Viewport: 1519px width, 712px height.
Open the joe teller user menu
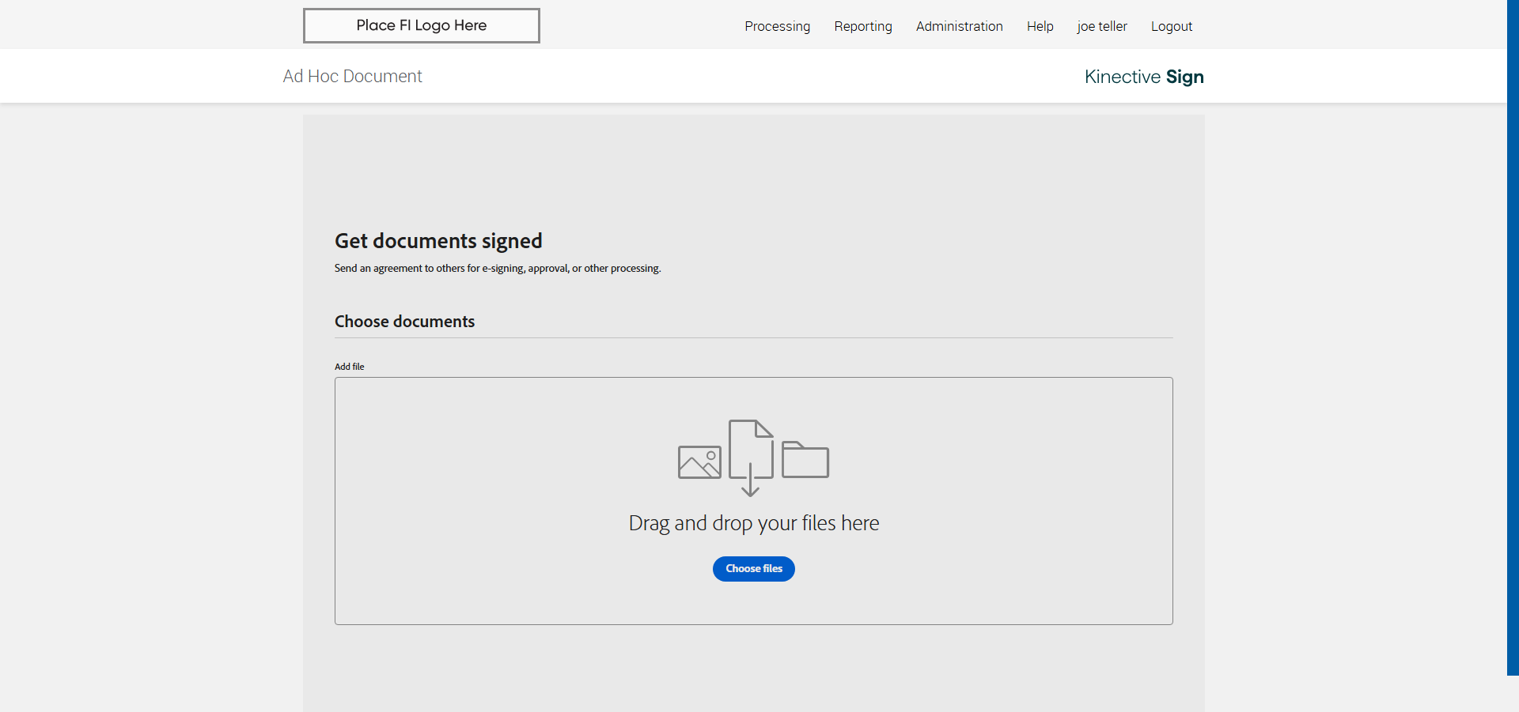coord(1101,26)
